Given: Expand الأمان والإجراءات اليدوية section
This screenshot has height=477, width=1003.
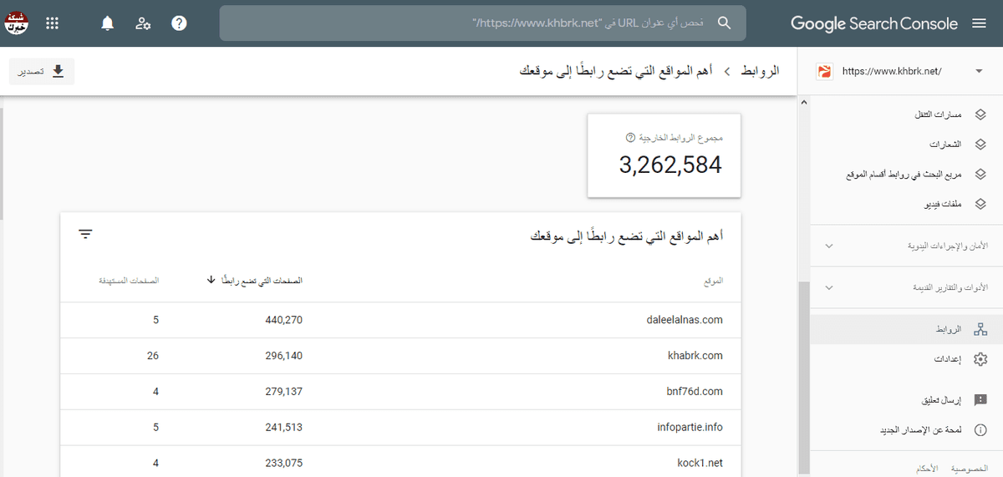Looking at the screenshot, I should (906, 246).
